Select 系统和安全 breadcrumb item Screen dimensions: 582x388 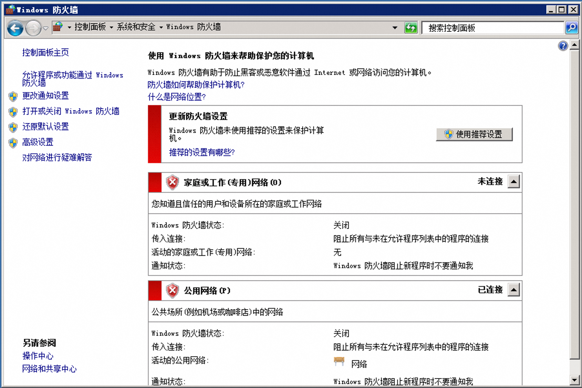[136, 27]
